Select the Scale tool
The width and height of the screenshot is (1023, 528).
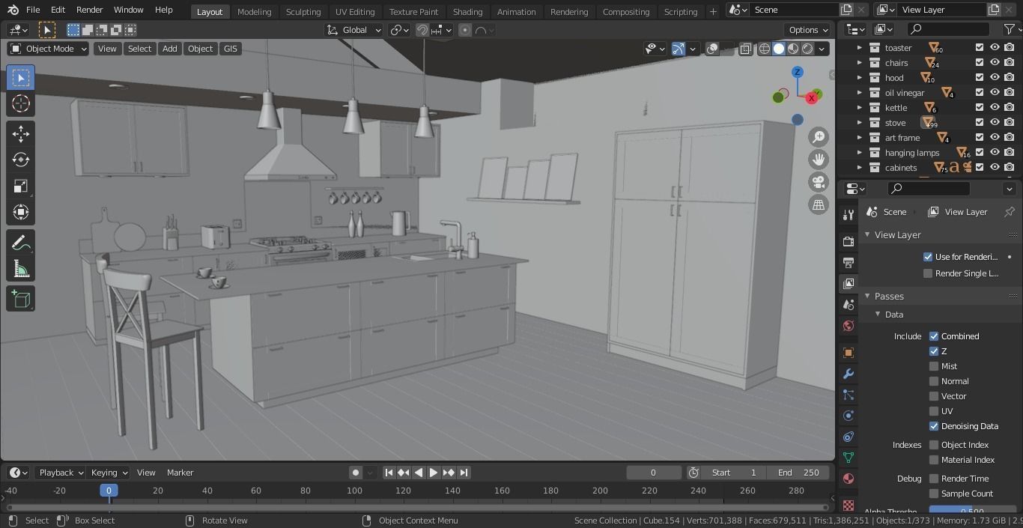point(21,186)
